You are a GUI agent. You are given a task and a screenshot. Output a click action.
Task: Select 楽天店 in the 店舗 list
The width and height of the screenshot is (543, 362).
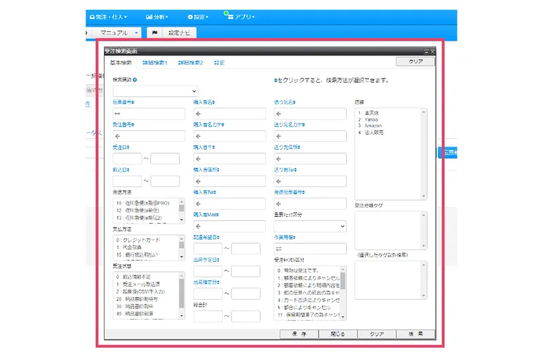pyautogui.click(x=369, y=113)
